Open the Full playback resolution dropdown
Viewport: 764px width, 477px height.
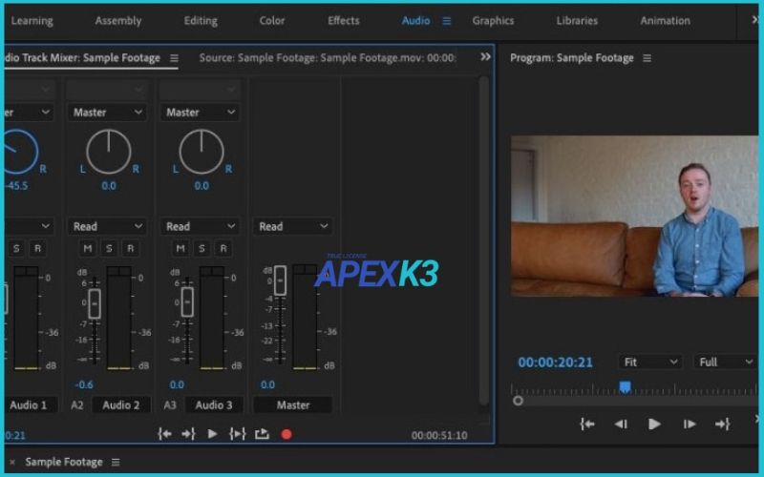726,363
